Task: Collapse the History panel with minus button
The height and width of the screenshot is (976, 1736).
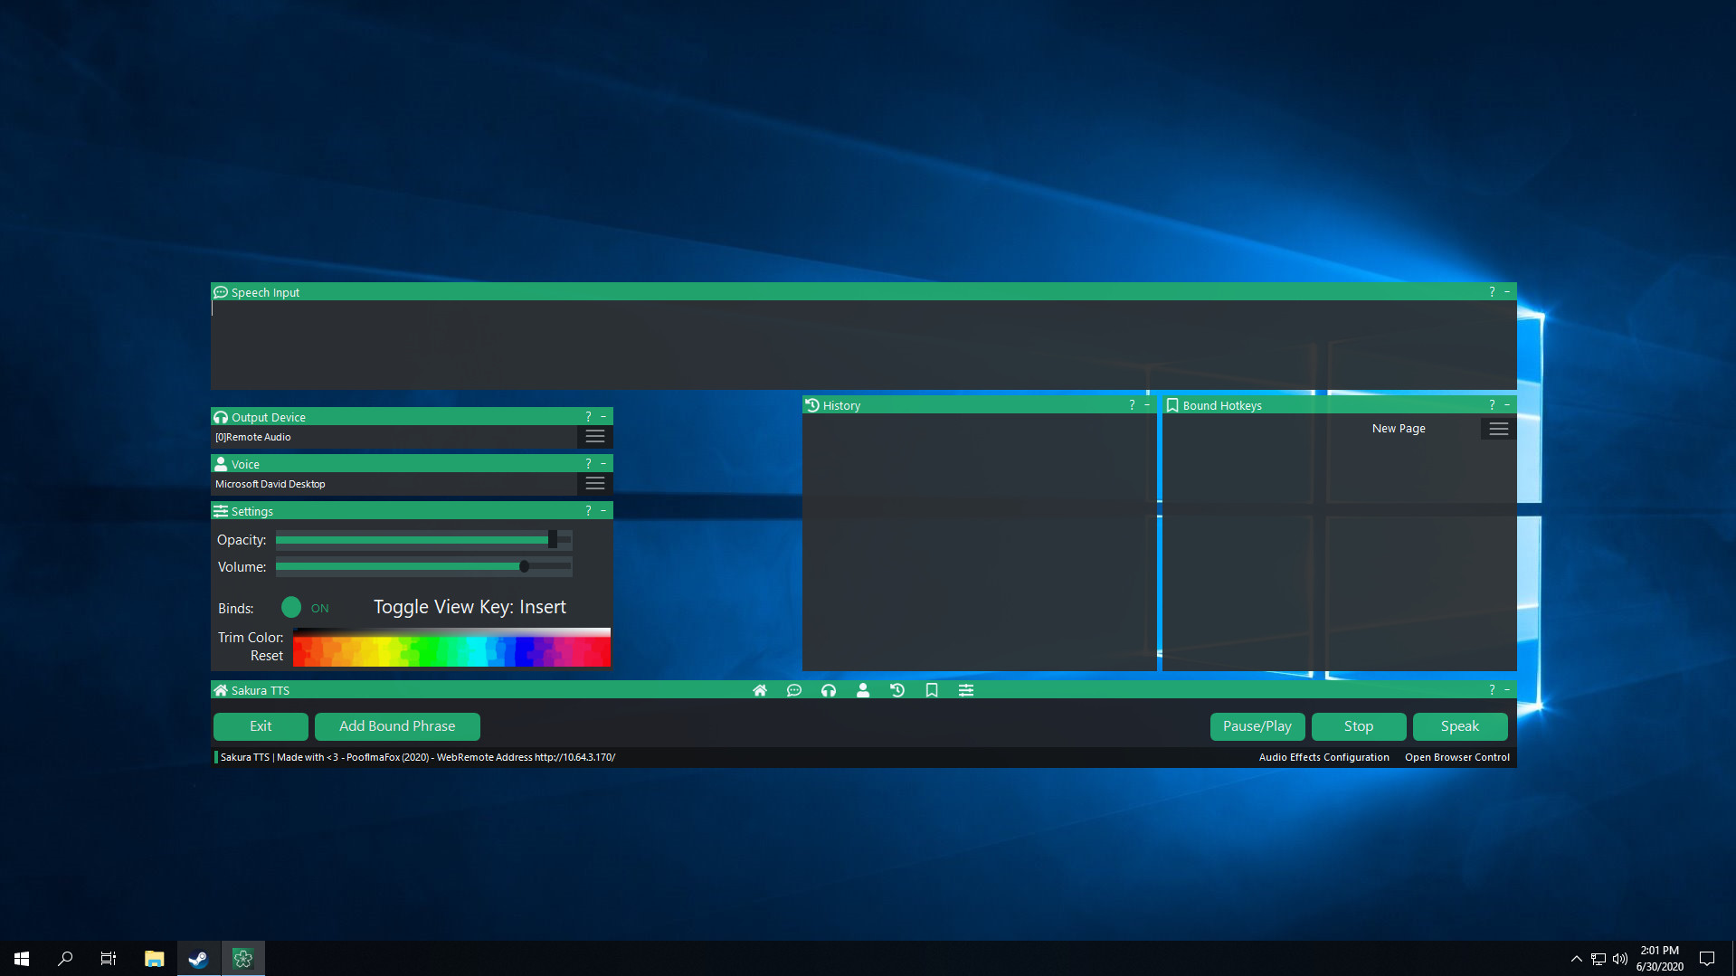Action: pos(1147,405)
